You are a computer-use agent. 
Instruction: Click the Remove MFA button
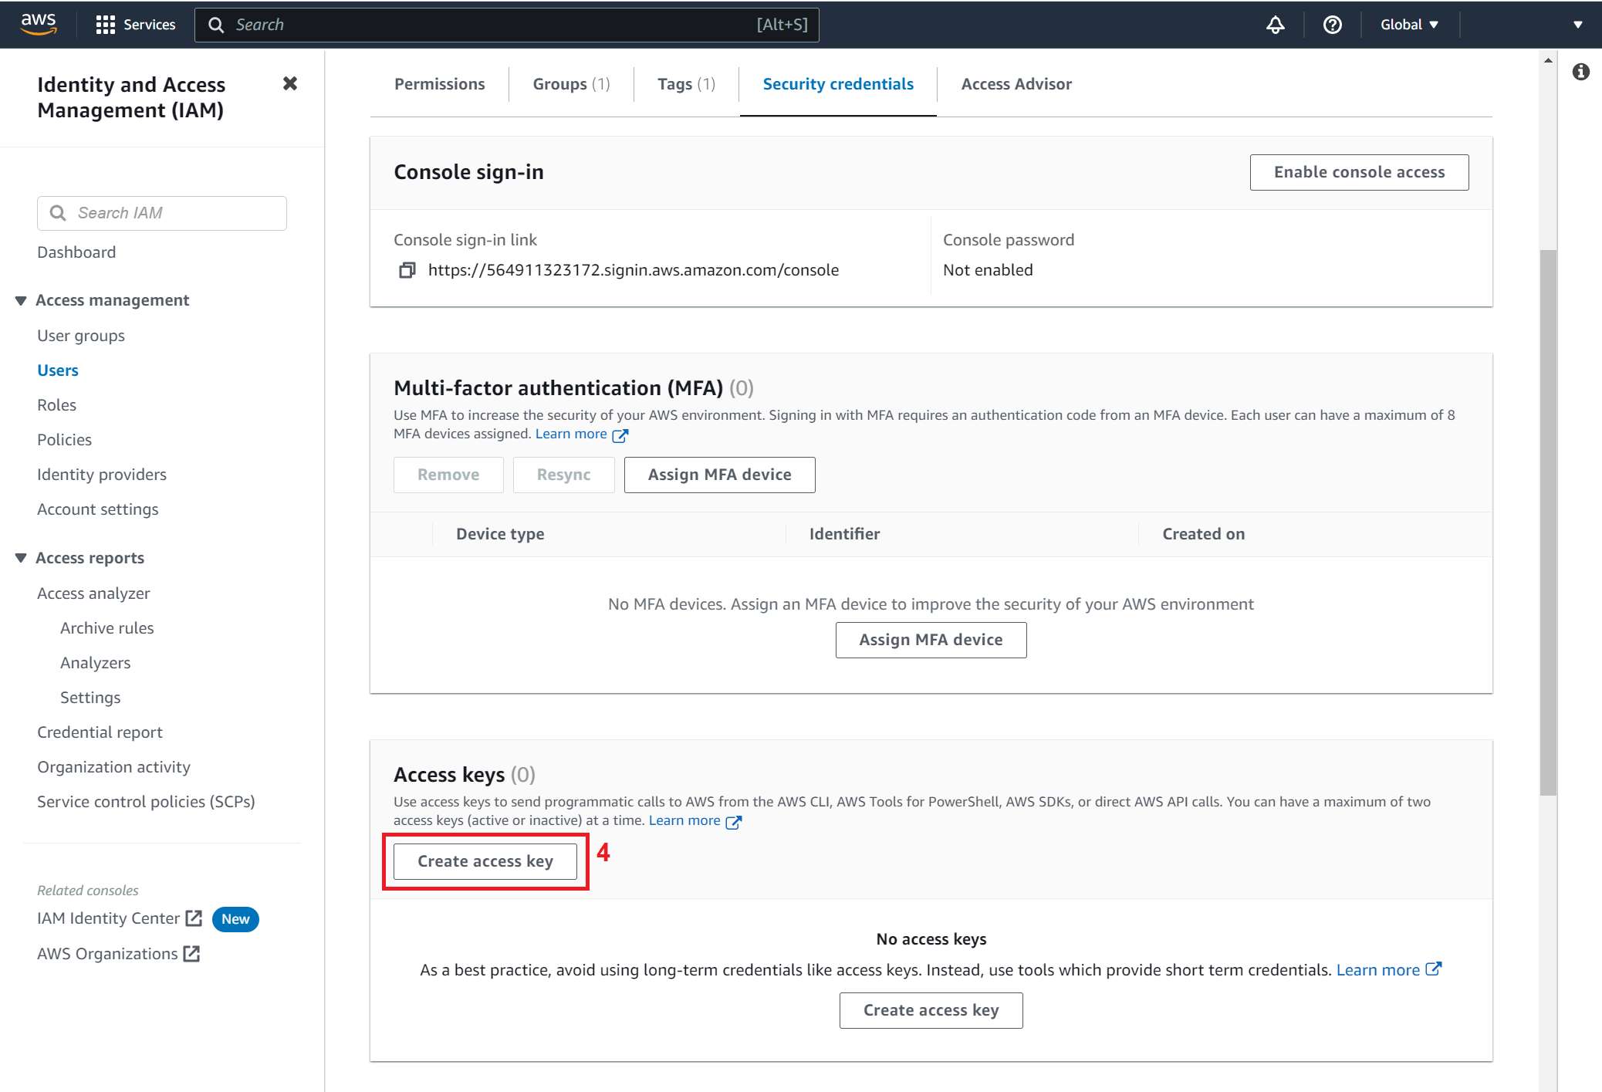point(448,475)
